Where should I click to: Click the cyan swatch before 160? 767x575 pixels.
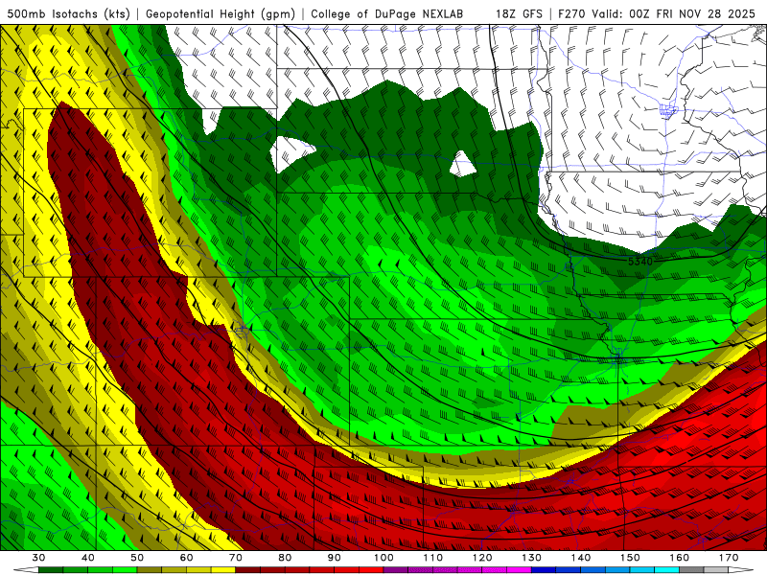(666, 570)
